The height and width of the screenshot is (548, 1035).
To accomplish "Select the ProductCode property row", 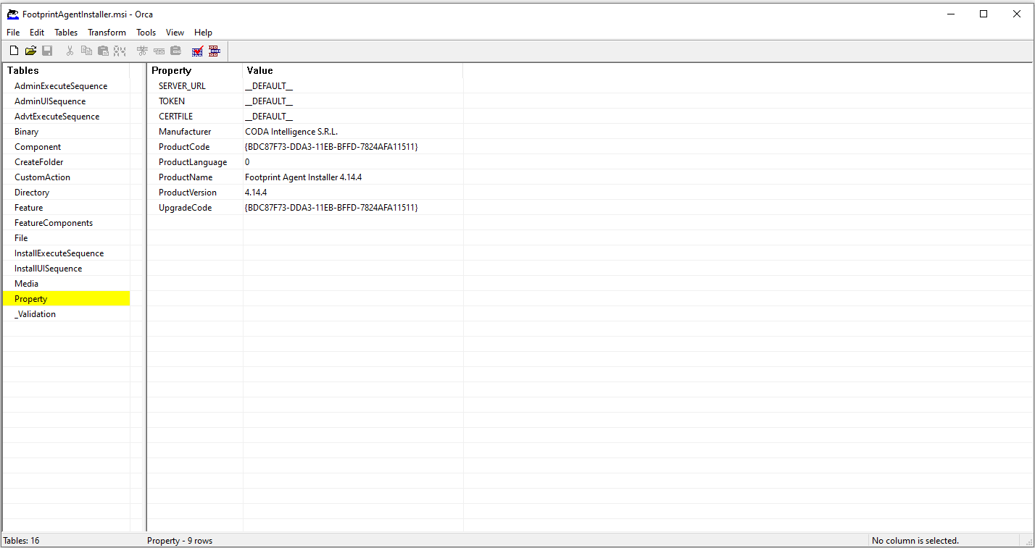I will pyautogui.click(x=305, y=147).
